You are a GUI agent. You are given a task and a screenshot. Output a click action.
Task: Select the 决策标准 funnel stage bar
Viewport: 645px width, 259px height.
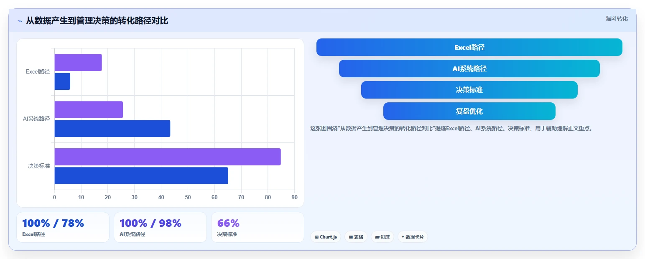tap(469, 90)
